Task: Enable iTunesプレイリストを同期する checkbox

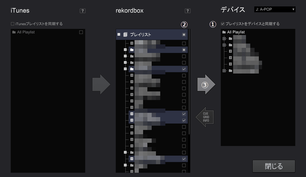Action: 13,24
